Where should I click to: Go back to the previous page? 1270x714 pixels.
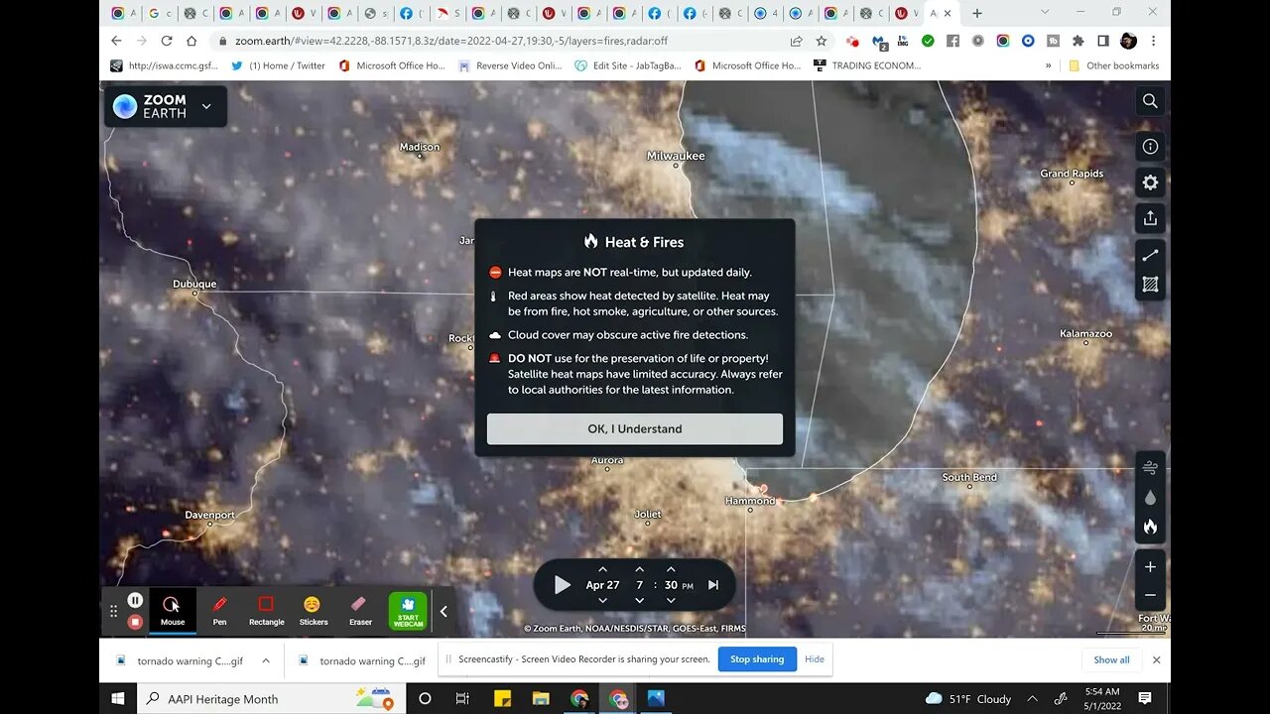(116, 41)
